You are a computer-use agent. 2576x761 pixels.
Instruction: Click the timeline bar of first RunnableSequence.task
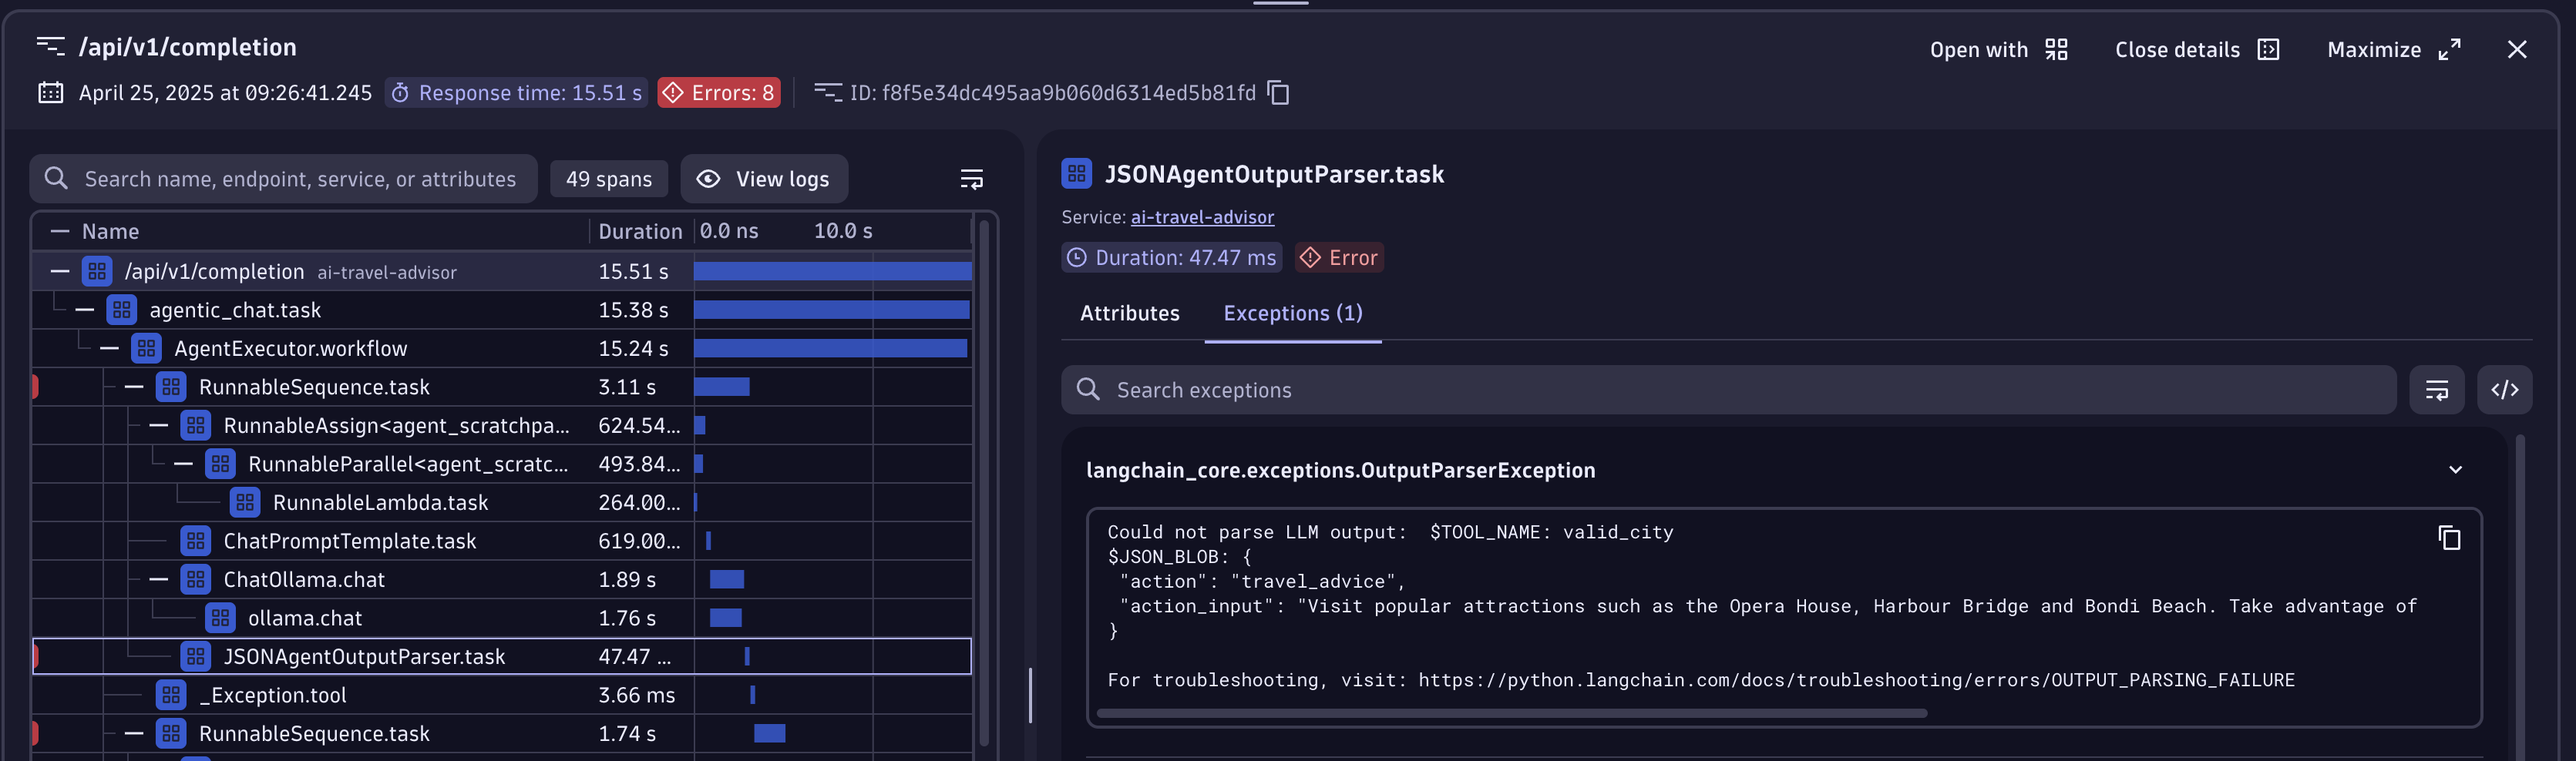click(x=721, y=387)
